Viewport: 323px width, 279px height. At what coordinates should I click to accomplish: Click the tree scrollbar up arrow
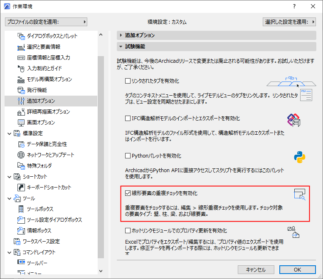pos(101,35)
